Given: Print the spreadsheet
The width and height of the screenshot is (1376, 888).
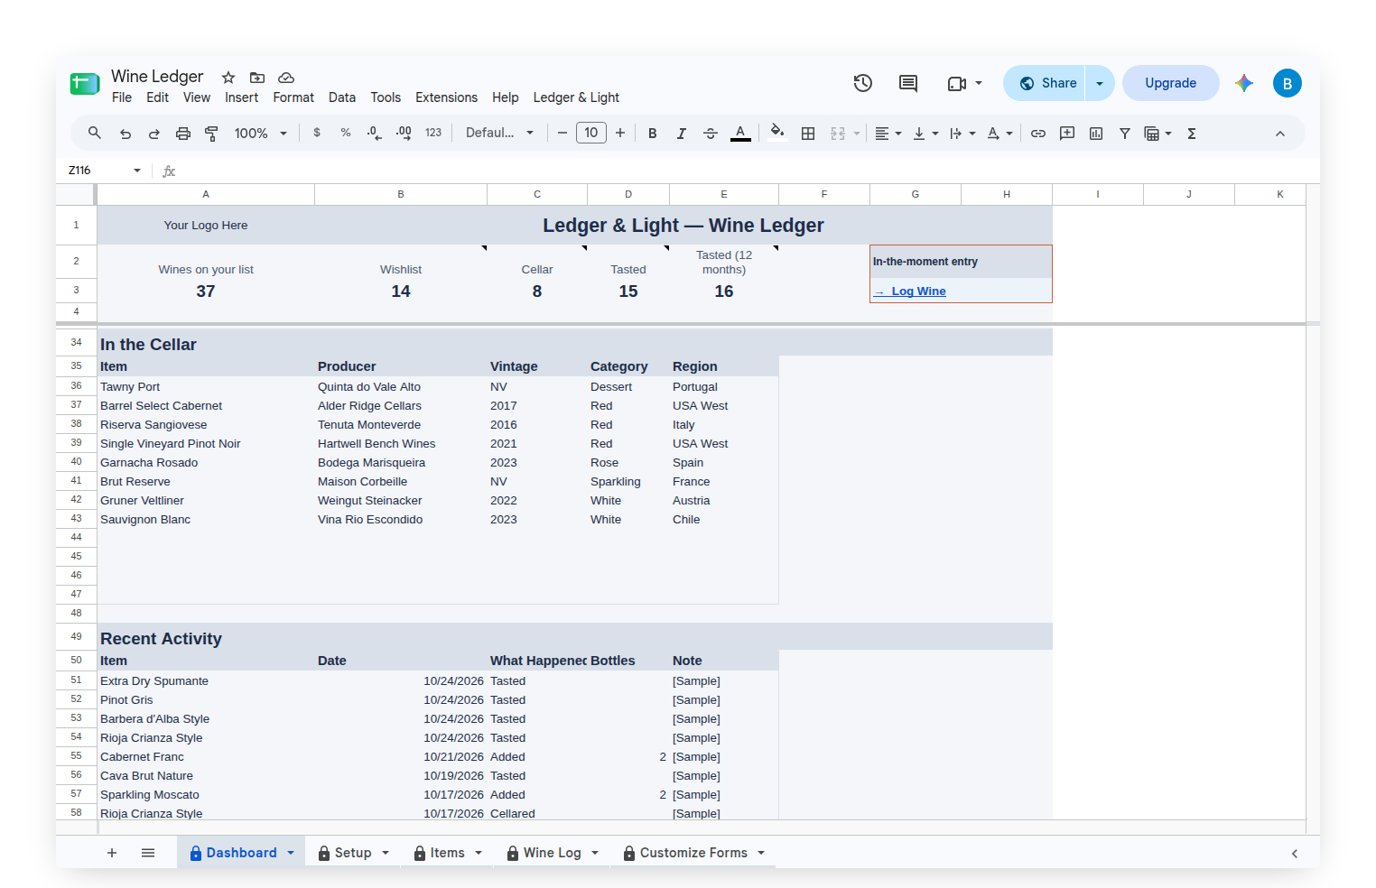Looking at the screenshot, I should [x=183, y=134].
